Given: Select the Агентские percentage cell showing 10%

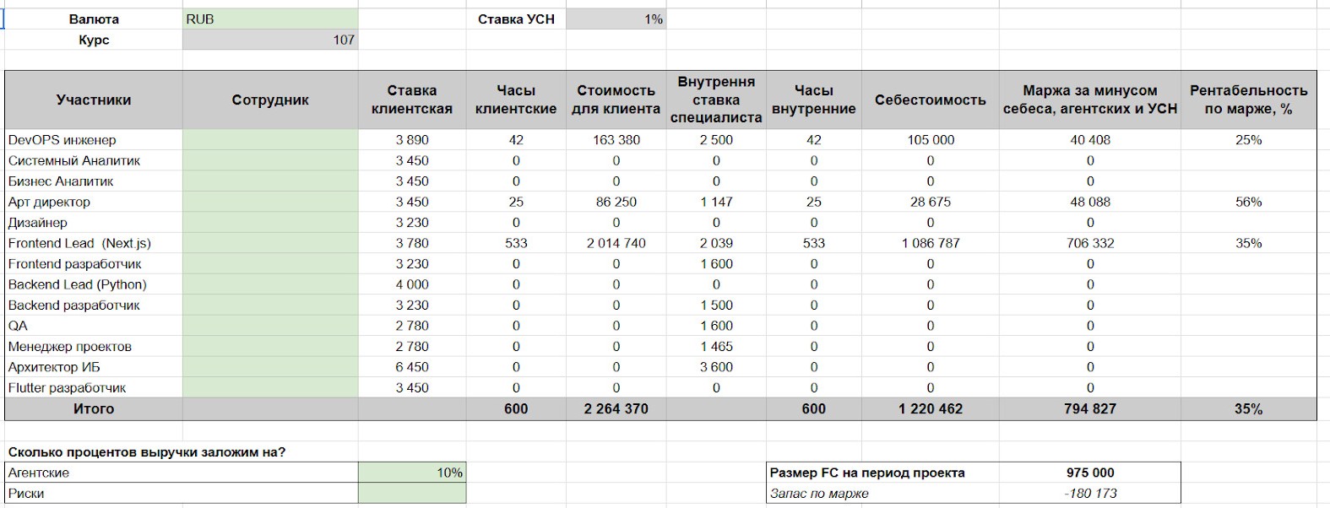Looking at the screenshot, I should tap(411, 473).
